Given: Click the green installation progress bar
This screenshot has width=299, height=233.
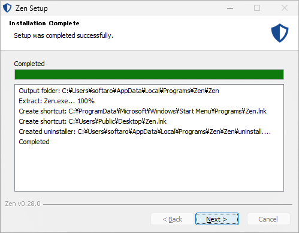Looking at the screenshot, I should [x=149, y=74].
